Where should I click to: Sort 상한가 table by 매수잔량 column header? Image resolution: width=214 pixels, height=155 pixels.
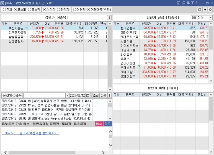(x=91, y=24)
